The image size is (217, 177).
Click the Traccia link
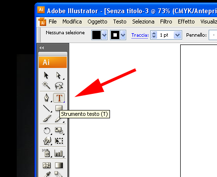[x=140, y=35]
